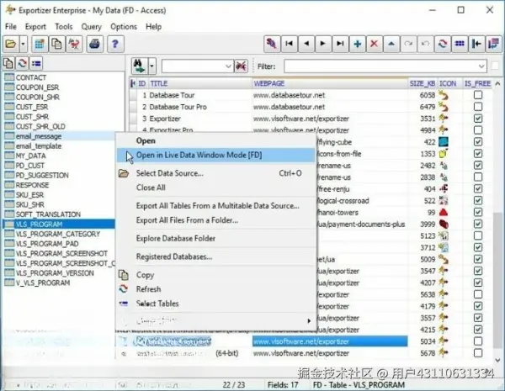Click the refresh data icon in navigation toolbar
This screenshot has width=505, height=391.
click(x=443, y=44)
